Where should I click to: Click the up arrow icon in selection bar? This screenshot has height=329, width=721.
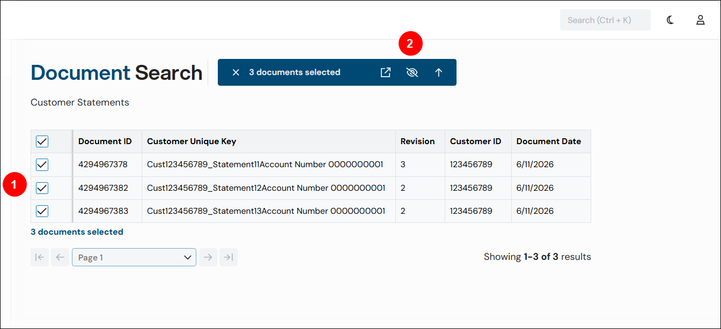coord(439,72)
